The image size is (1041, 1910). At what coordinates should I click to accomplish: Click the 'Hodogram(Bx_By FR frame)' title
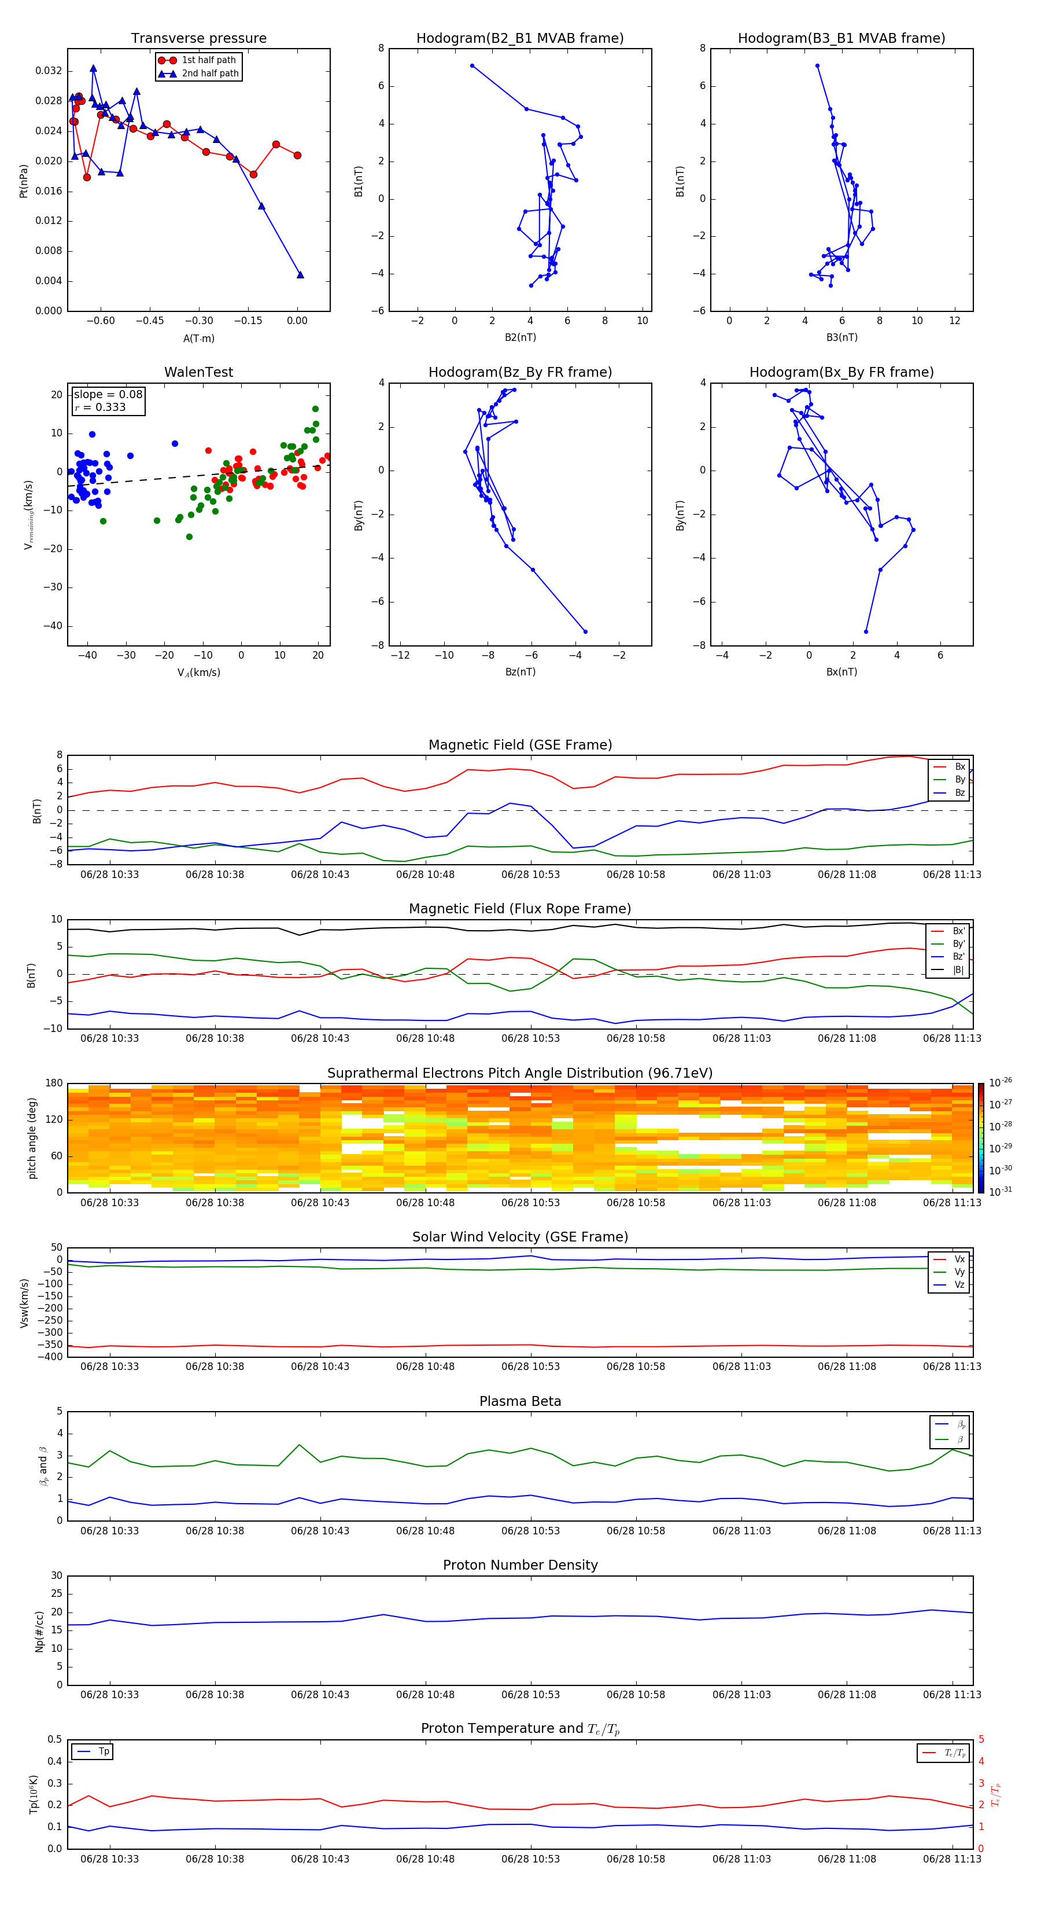coord(841,372)
